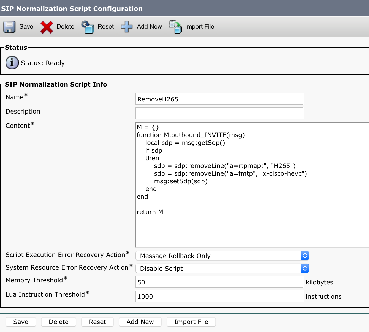The width and height of the screenshot is (369, 332).
Task: Click 'function M.outbound_INVITE(msg)' line
Action: tap(191, 135)
